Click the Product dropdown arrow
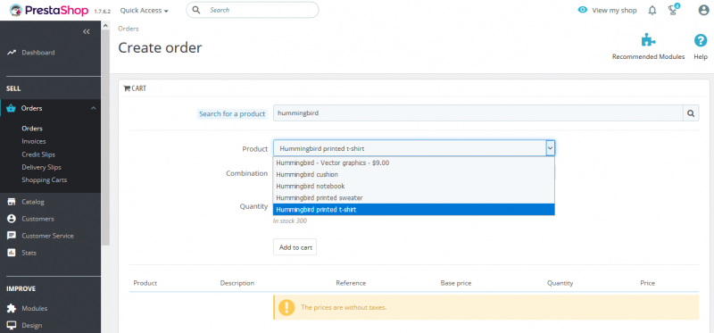Screen dimensions: 714x333 click(x=550, y=148)
